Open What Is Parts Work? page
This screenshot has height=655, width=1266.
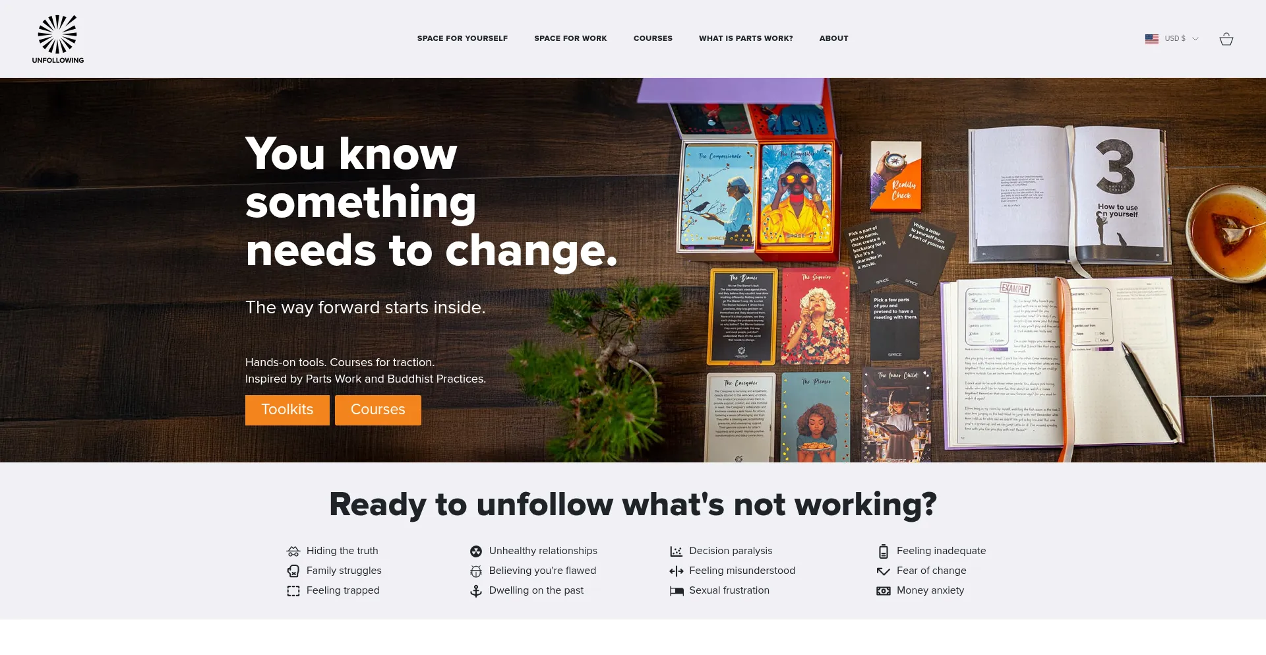pos(746,38)
